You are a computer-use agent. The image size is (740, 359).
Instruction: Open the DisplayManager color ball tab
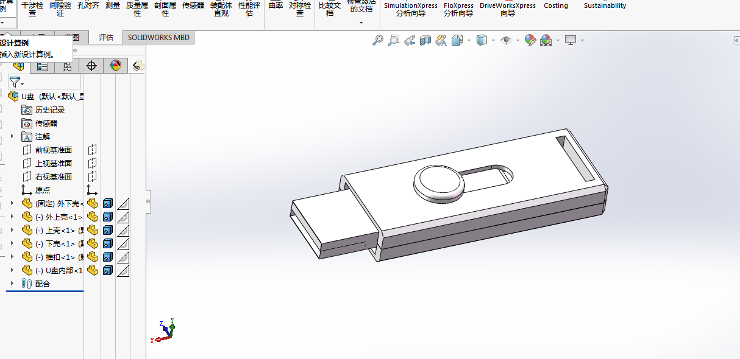point(115,66)
